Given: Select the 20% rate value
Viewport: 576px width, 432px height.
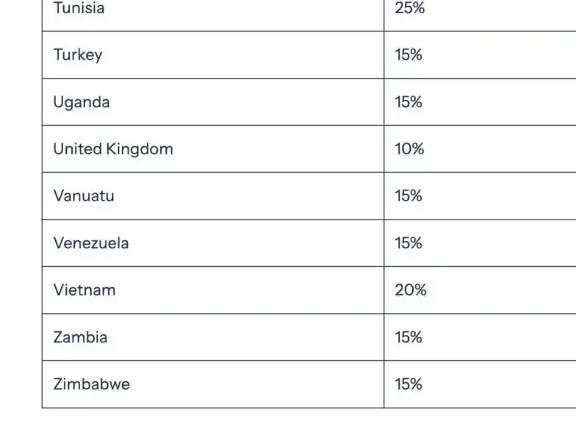Looking at the screenshot, I should tap(411, 290).
